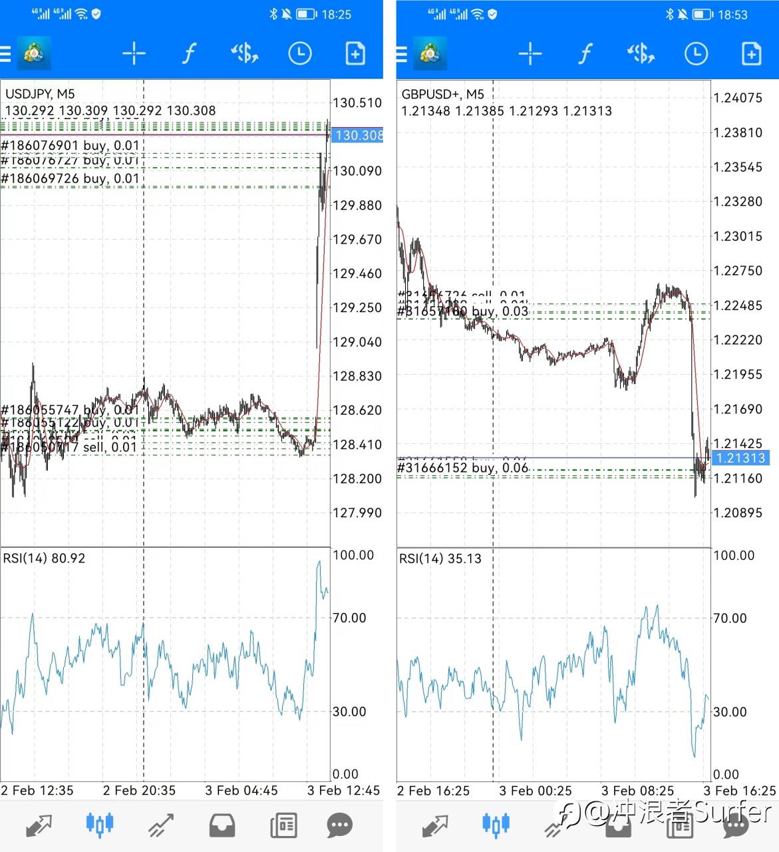Screen dimensions: 779x852
Task: Open chat messages tab below USDJPY chart
Action: pos(340,825)
